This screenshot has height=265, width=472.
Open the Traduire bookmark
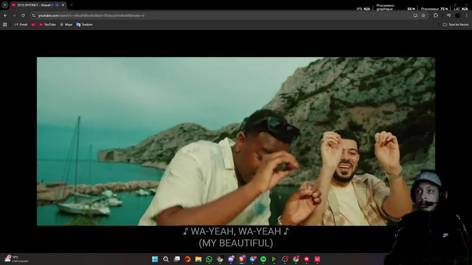click(x=84, y=24)
